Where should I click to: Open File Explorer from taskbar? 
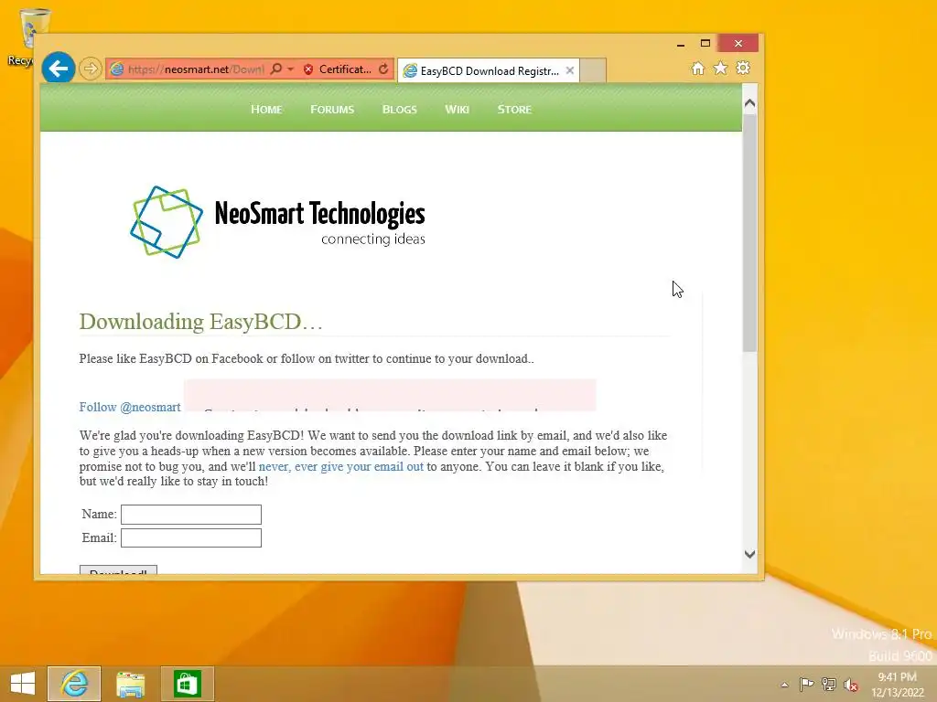130,684
